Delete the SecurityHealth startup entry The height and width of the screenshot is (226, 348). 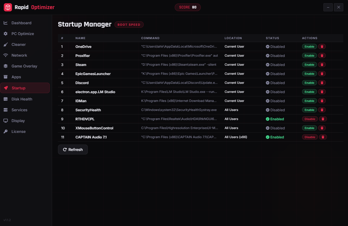pyautogui.click(x=322, y=110)
